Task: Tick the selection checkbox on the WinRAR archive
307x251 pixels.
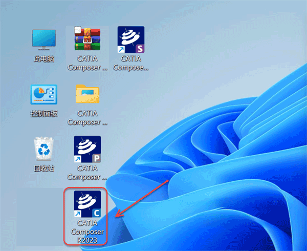Action: point(78,30)
